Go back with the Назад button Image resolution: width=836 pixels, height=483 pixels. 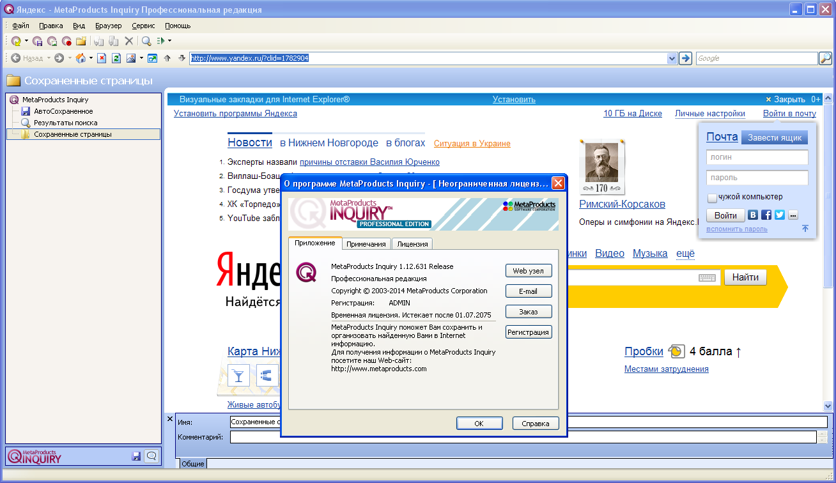(x=27, y=58)
